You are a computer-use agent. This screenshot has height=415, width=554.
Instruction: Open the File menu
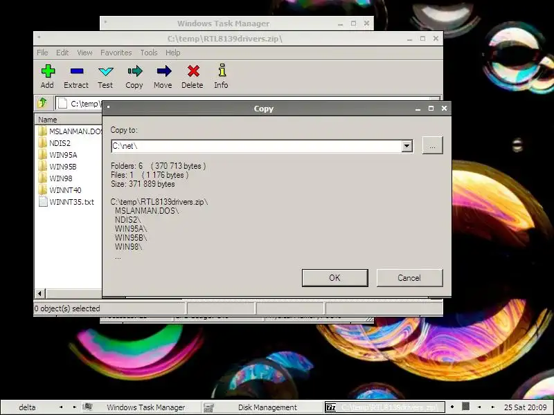[42, 53]
